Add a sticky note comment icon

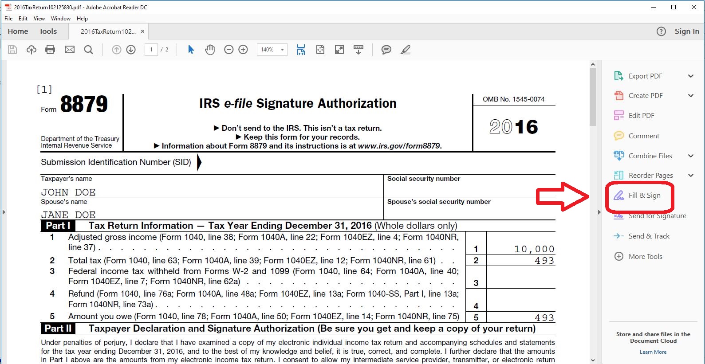[x=386, y=50]
